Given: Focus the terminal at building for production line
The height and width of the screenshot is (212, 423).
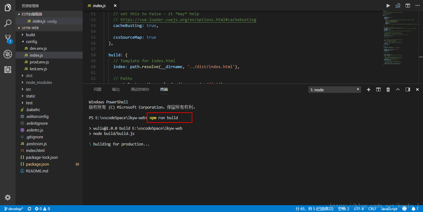Looking at the screenshot, I should 119,144.
